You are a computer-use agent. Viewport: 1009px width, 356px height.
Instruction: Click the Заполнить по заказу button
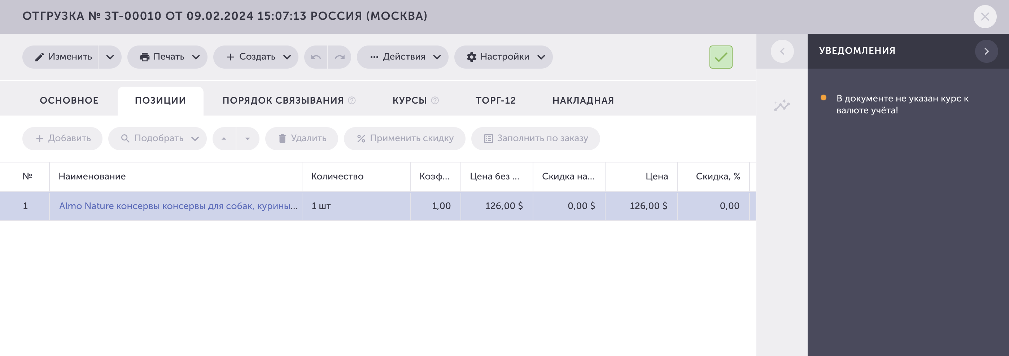pos(536,138)
